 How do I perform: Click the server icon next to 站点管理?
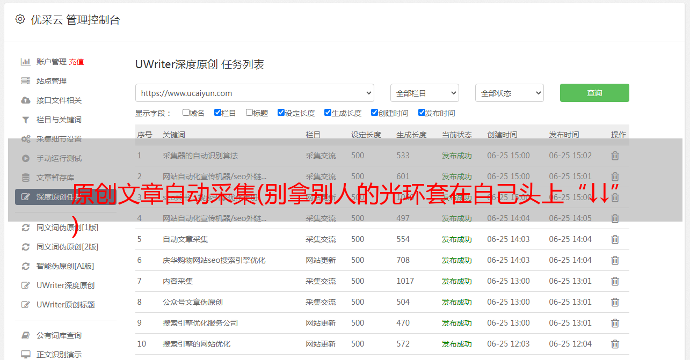pos(25,81)
